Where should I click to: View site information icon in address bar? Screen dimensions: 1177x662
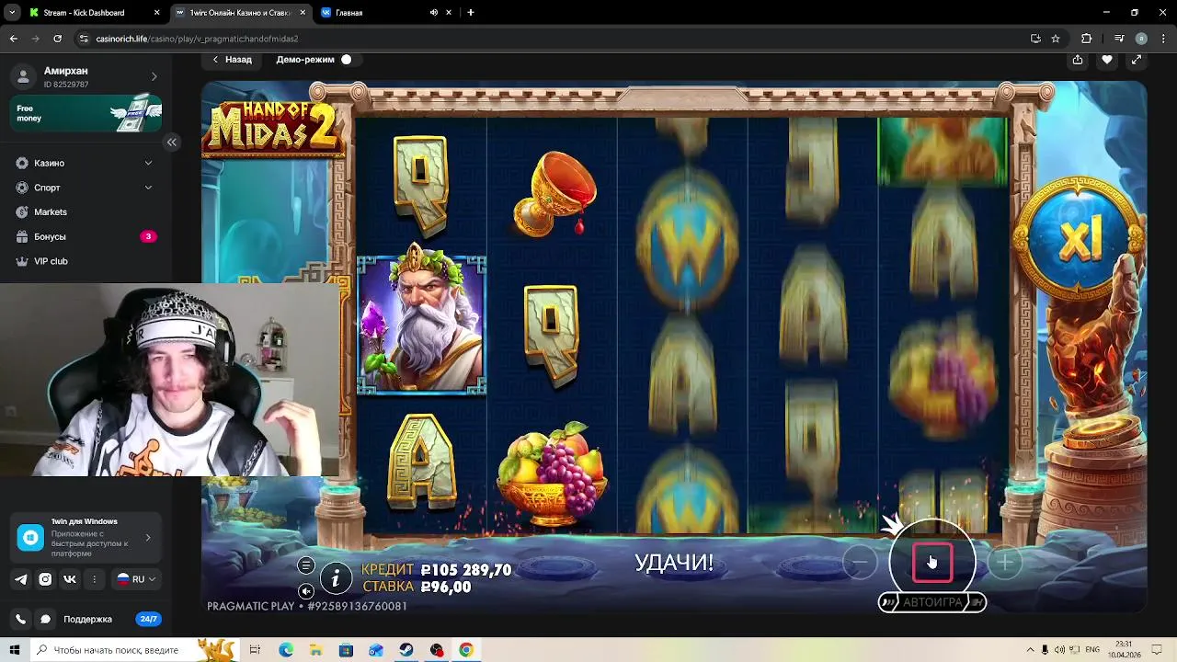[x=85, y=39]
